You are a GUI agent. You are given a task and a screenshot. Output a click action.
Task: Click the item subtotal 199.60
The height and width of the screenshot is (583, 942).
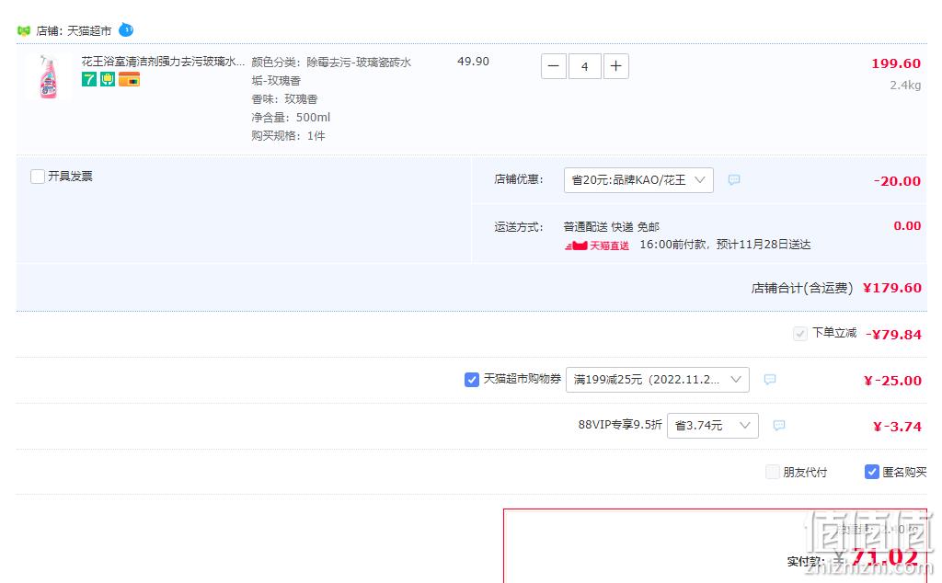pos(896,63)
